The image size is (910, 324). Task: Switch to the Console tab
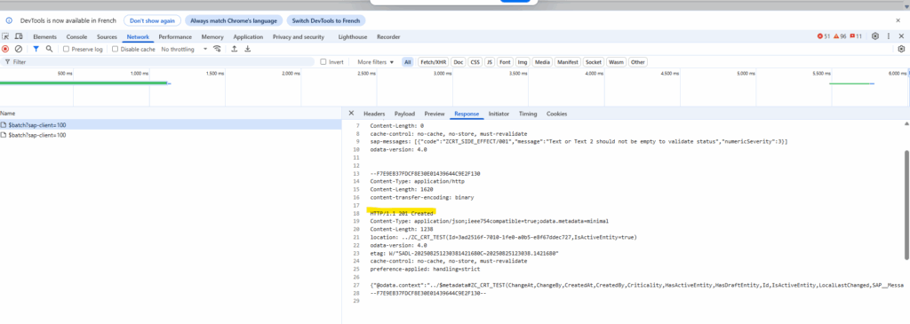76,37
